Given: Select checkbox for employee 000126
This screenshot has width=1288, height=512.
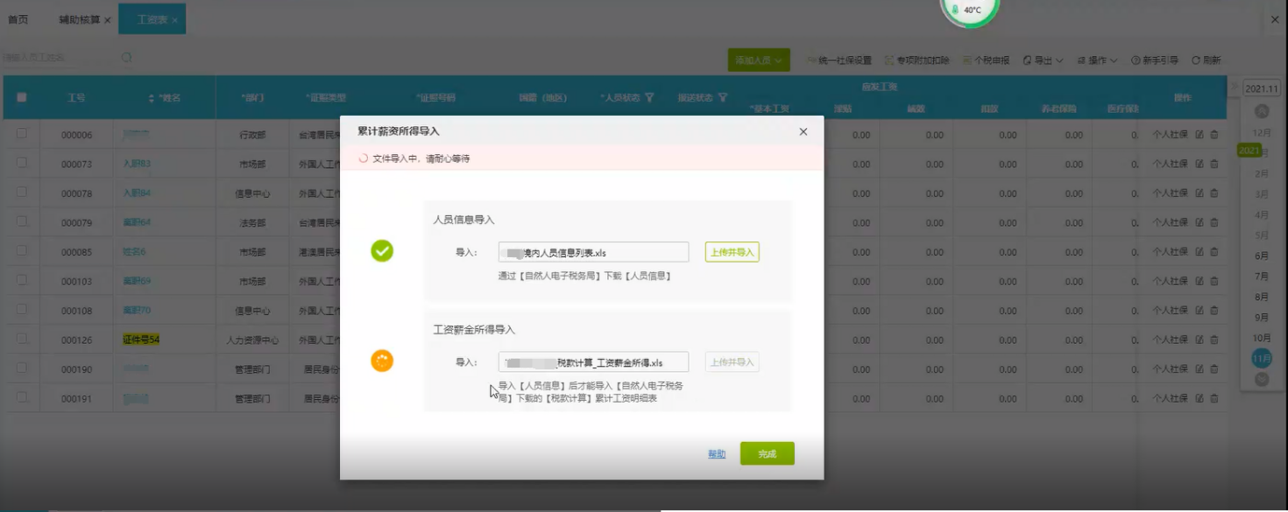Looking at the screenshot, I should coord(22,339).
